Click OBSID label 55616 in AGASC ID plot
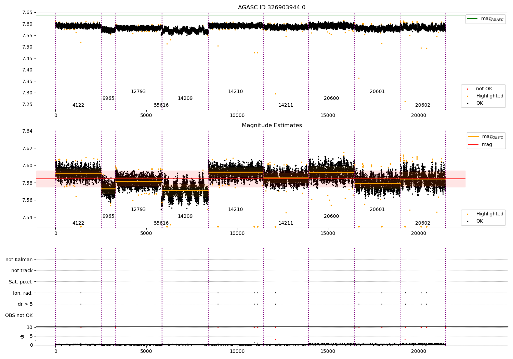 coord(161,105)
